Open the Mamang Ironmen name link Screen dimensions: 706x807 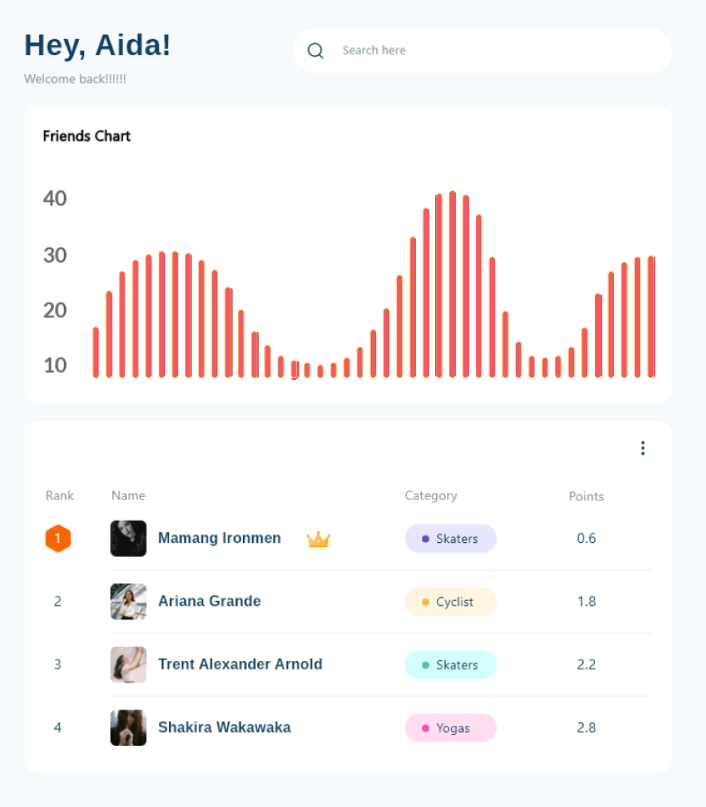point(220,538)
